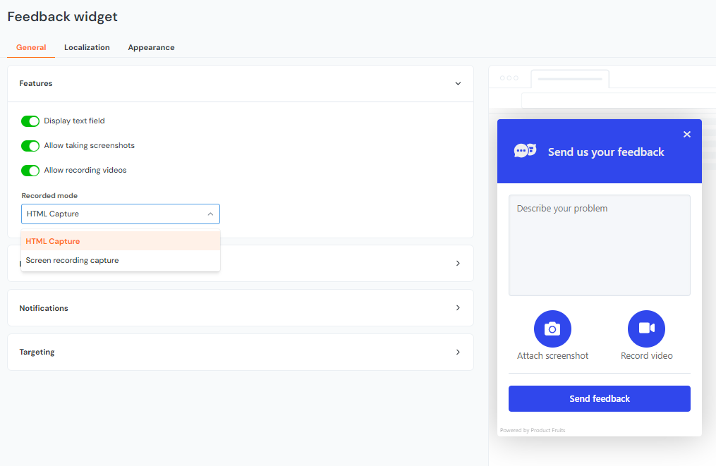Click the feedback speech bubble icon in widget header

click(525, 150)
